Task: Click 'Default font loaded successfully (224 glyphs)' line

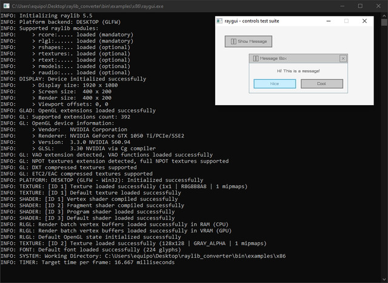Action: point(90,250)
